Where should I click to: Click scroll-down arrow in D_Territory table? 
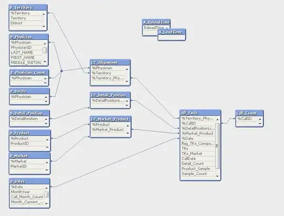(x=44, y=26)
